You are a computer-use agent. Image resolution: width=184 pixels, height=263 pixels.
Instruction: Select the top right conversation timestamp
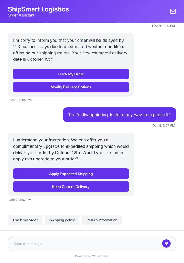[x=163, y=26]
